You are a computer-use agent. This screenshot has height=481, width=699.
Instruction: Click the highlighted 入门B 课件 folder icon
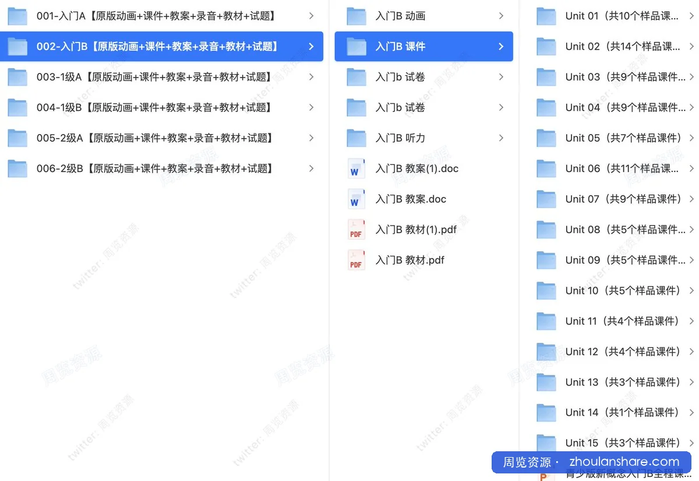point(356,47)
